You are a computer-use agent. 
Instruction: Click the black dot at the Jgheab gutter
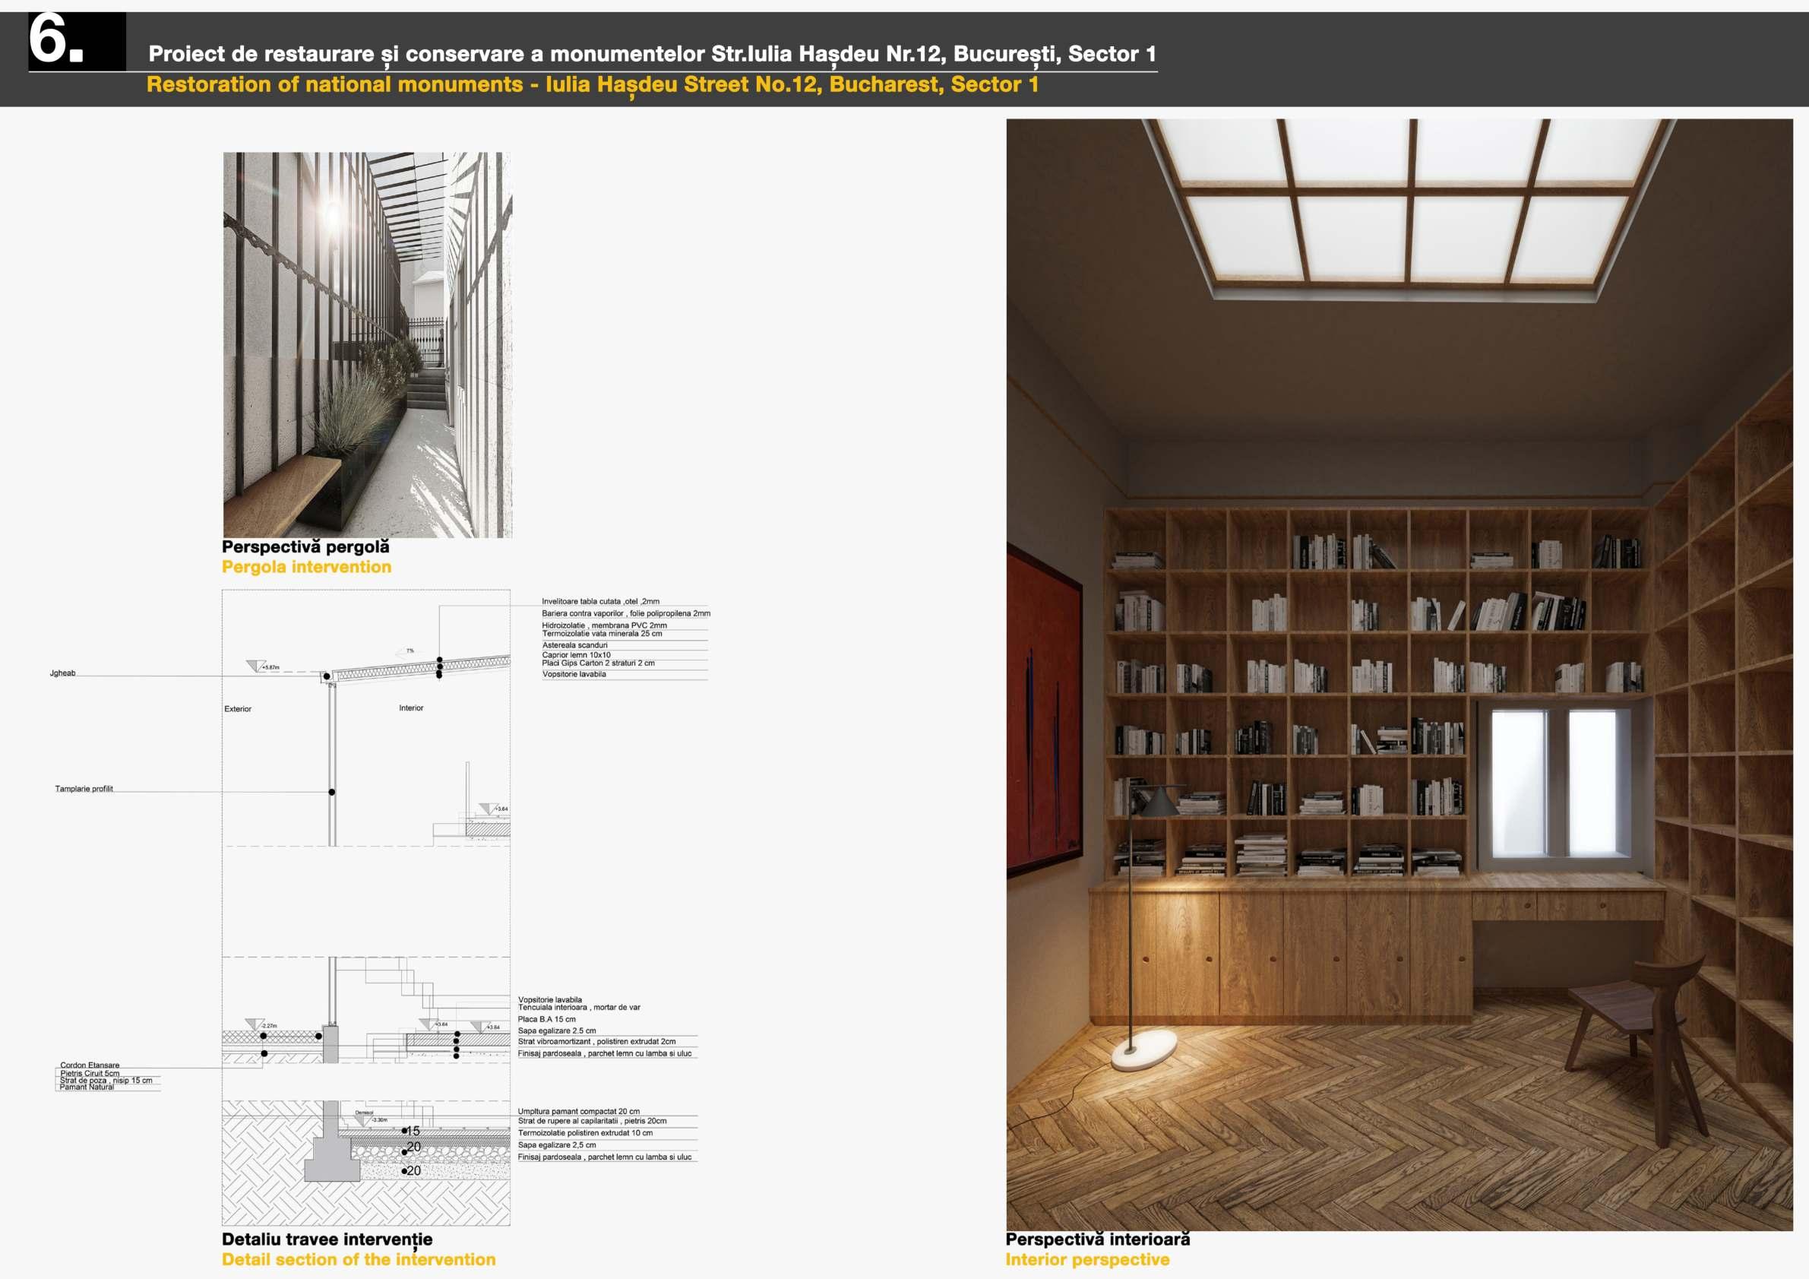[326, 676]
